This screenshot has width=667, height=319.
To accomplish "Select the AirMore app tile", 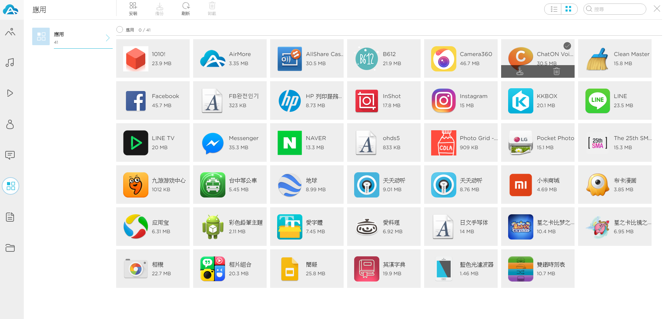I will point(230,58).
